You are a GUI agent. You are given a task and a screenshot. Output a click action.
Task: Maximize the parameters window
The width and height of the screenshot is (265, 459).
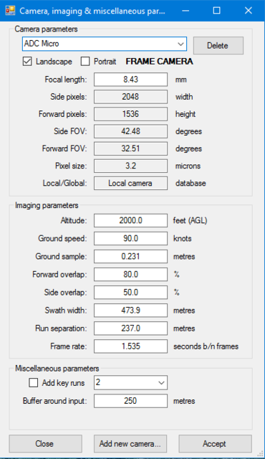[216, 11]
